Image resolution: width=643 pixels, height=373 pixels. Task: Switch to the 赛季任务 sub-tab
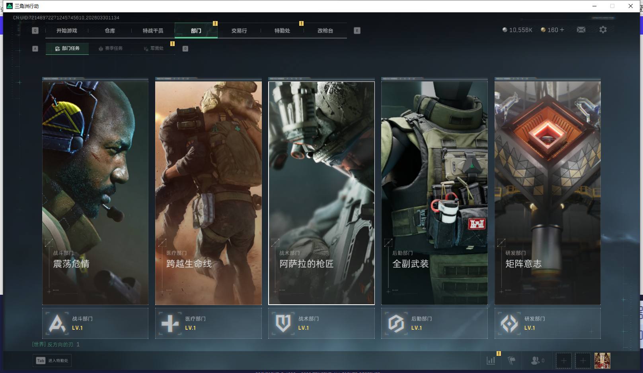click(111, 48)
